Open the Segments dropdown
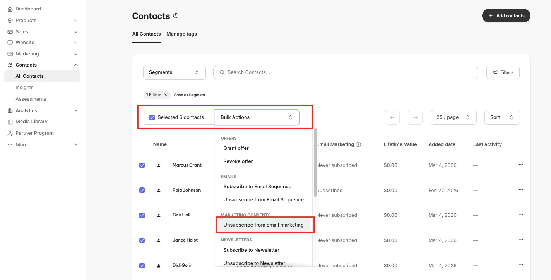This screenshot has width=551, height=280. click(x=174, y=72)
